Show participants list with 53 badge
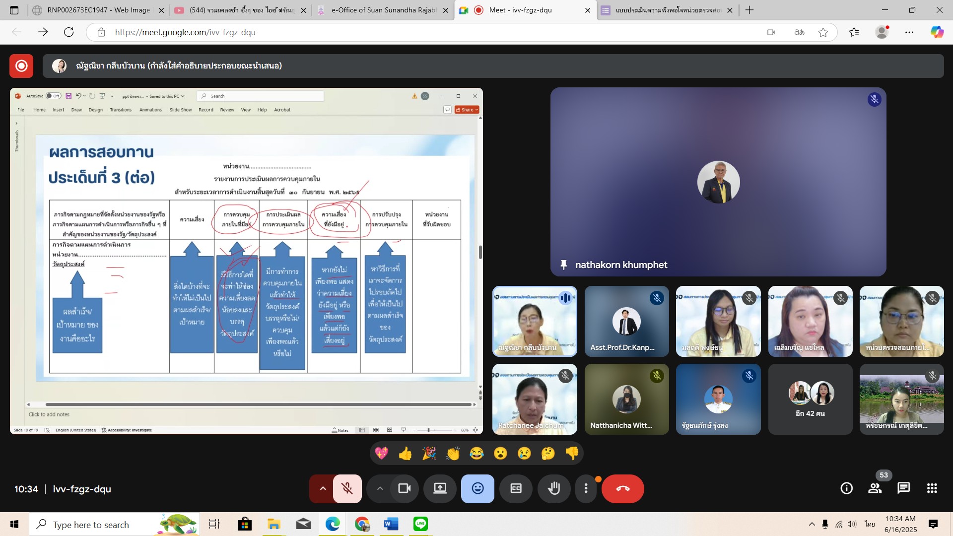 pos(875,489)
